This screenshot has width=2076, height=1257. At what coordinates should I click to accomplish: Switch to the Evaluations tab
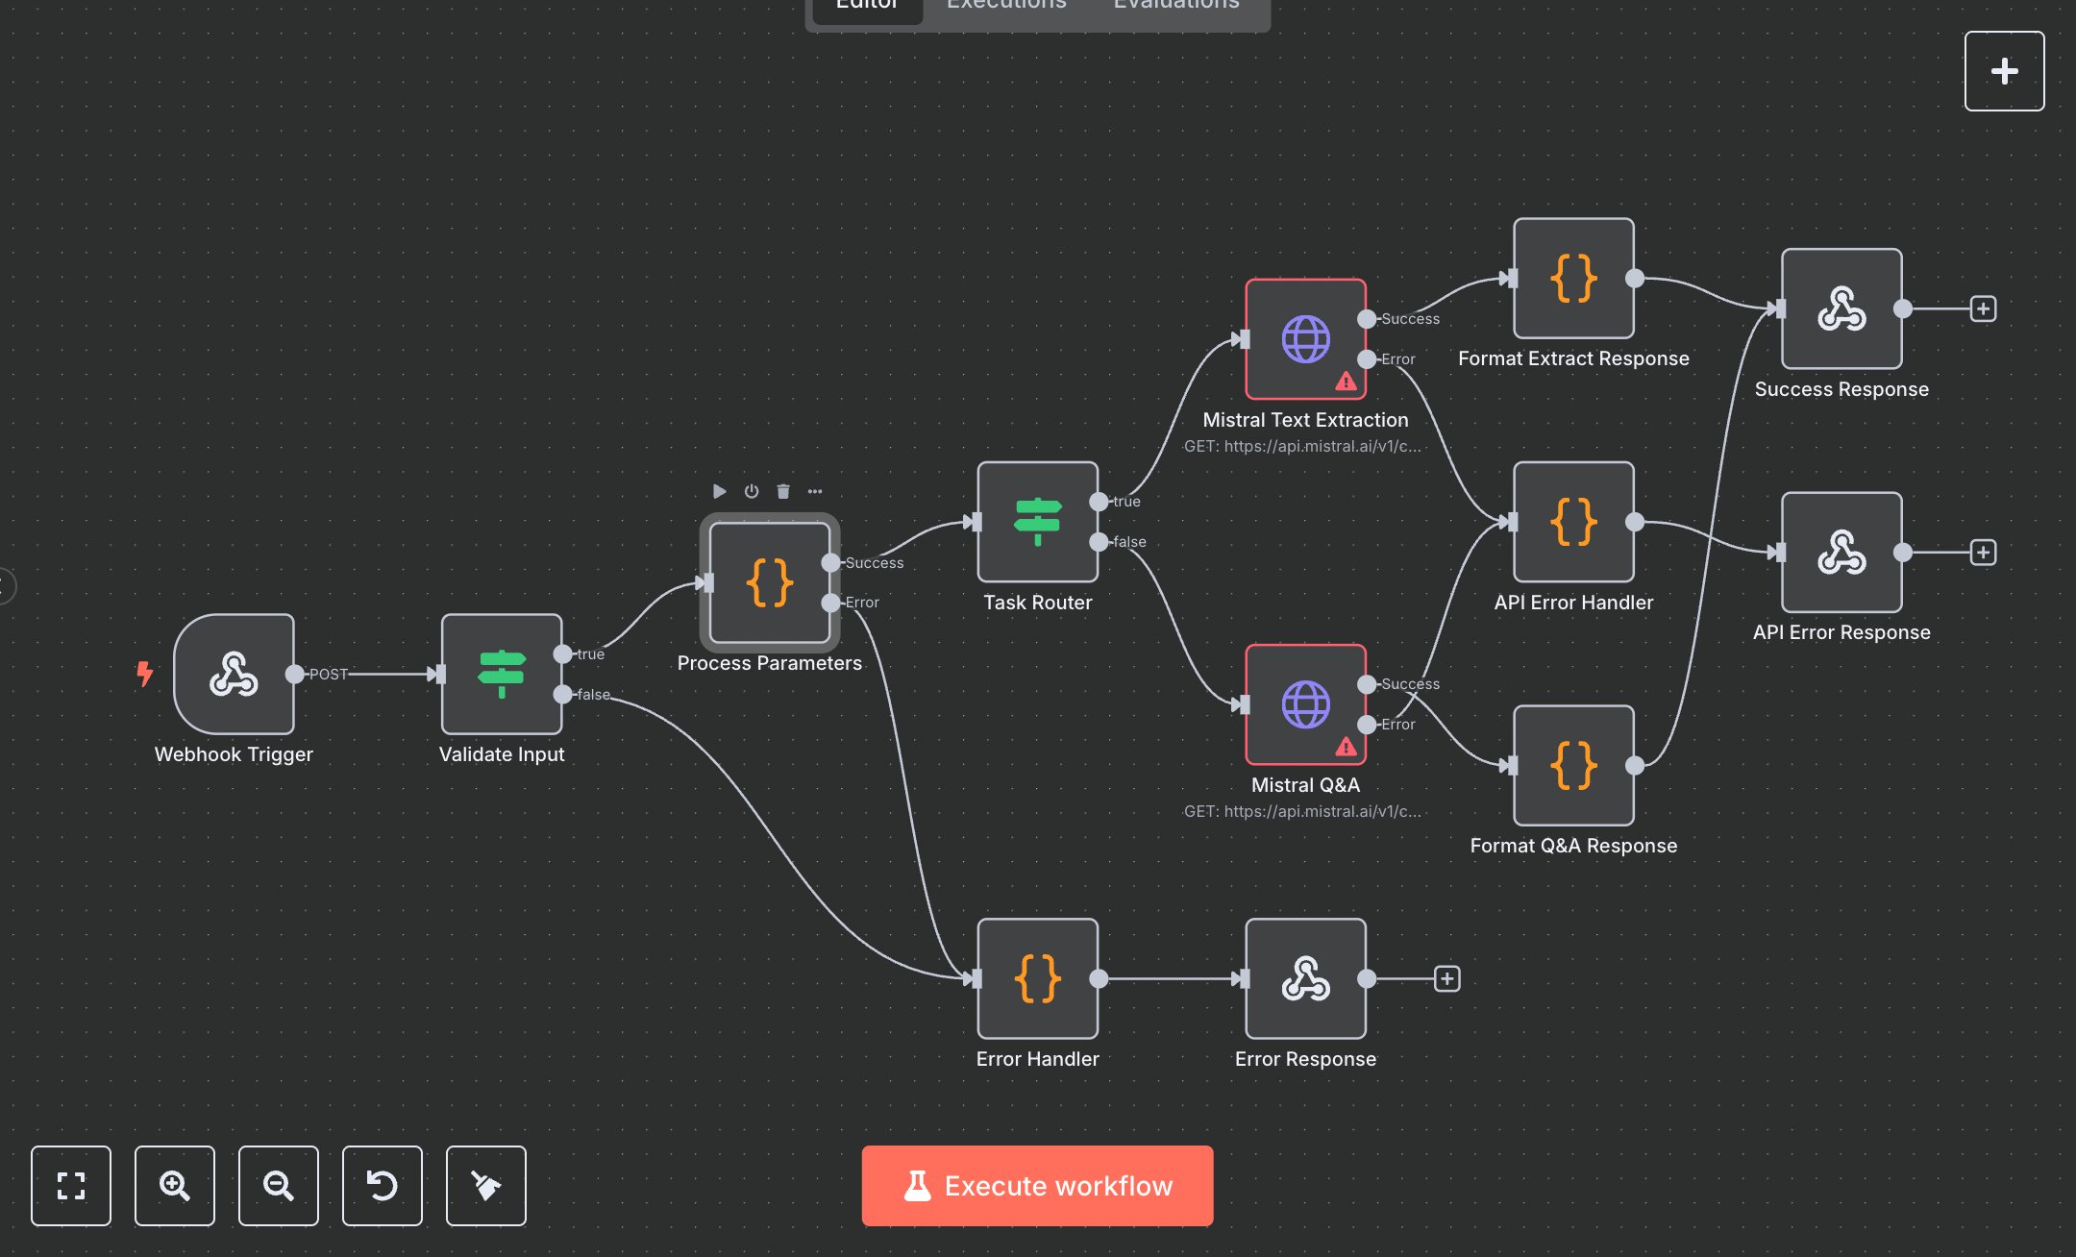(x=1174, y=7)
